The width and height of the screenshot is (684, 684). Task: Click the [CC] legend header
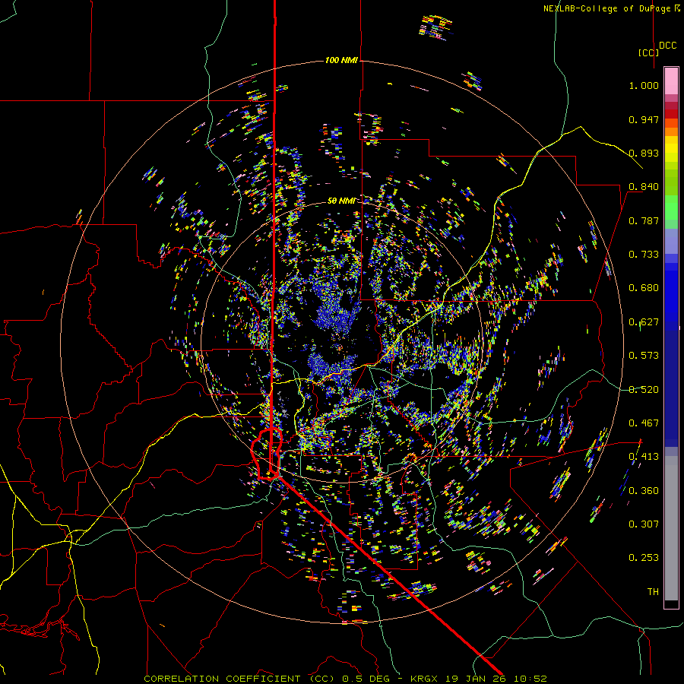(649, 52)
